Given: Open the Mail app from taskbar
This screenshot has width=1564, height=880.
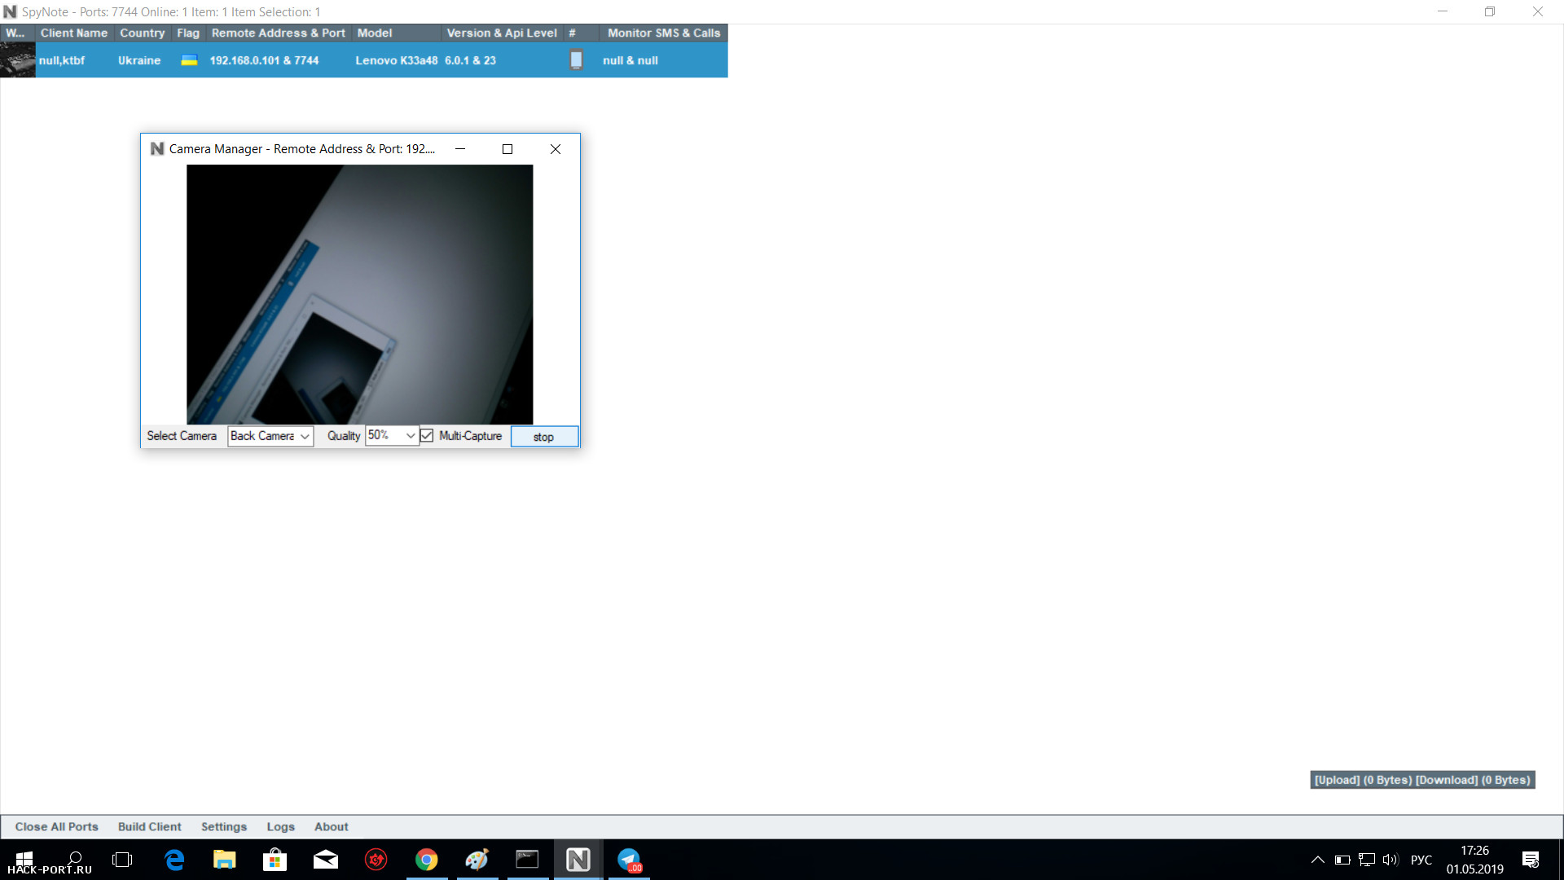Looking at the screenshot, I should tap(326, 860).
